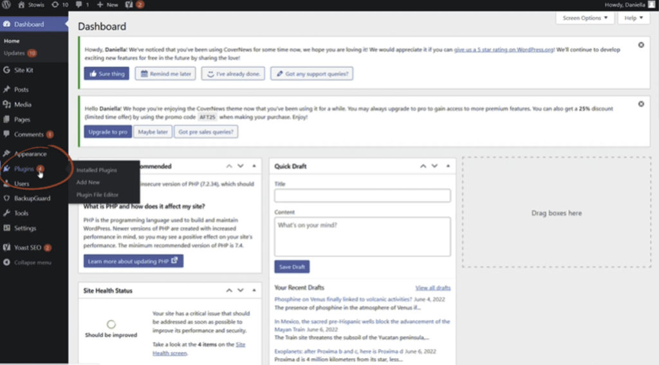Collapse the Site Health Status panel
659x365 pixels.
tap(254, 290)
